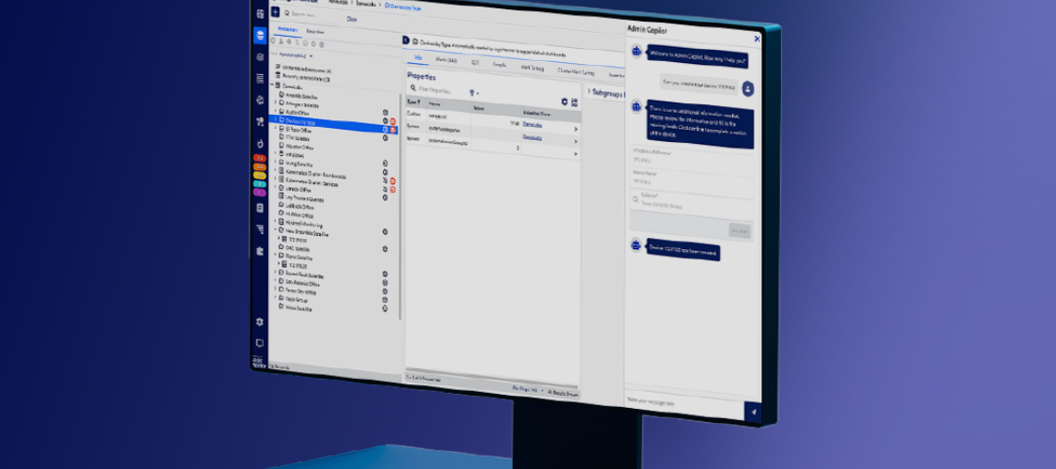The width and height of the screenshot is (1056, 469).
Task: Close the Admin Copilot panel
Action: point(757,39)
